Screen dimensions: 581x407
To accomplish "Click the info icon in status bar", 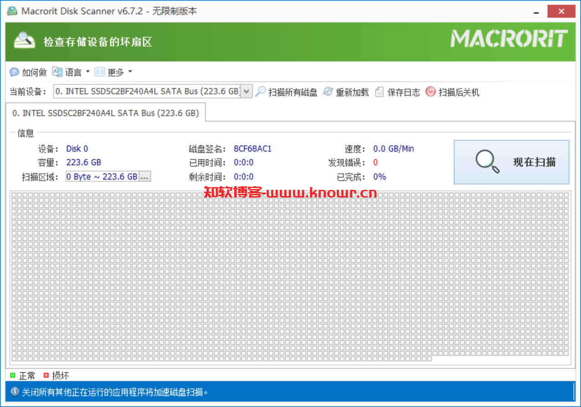I will tap(15, 392).
